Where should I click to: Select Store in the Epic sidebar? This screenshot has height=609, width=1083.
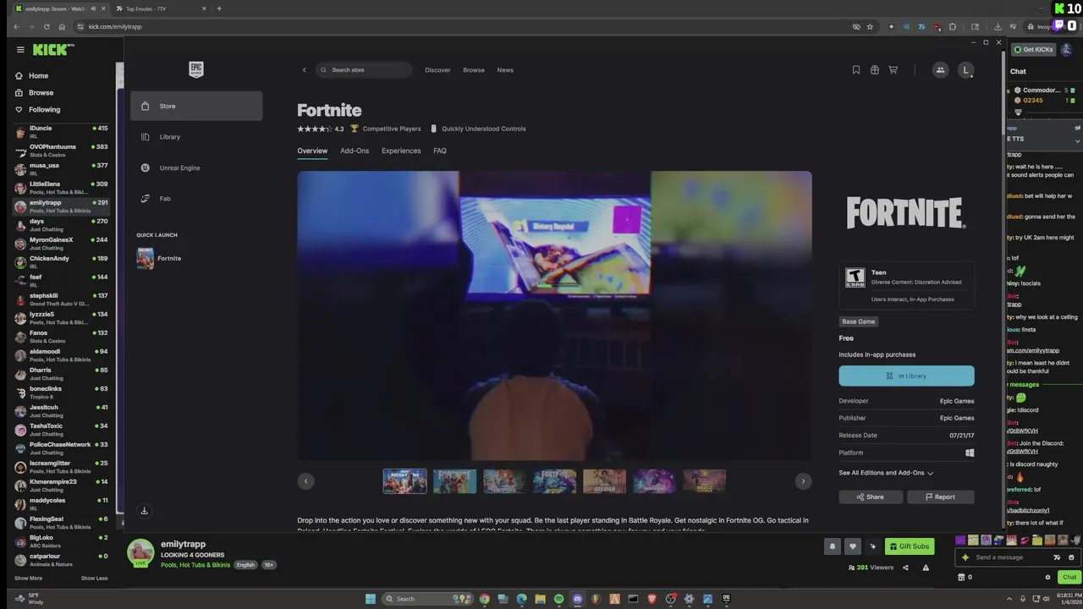pyautogui.click(x=196, y=106)
